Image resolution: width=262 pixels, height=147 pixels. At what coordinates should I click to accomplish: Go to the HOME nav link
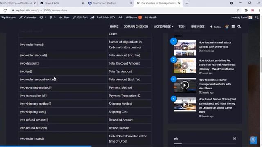114,27
